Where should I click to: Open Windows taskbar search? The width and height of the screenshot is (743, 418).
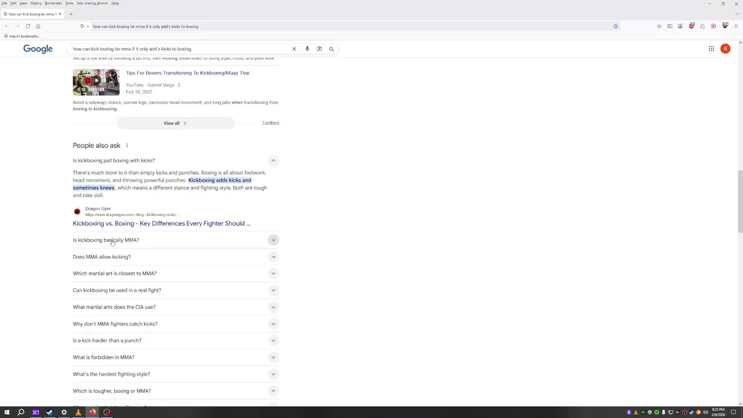[21, 412]
